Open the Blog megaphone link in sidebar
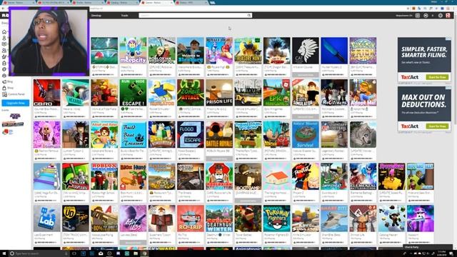This screenshot has width=457, height=257. click(x=8, y=82)
